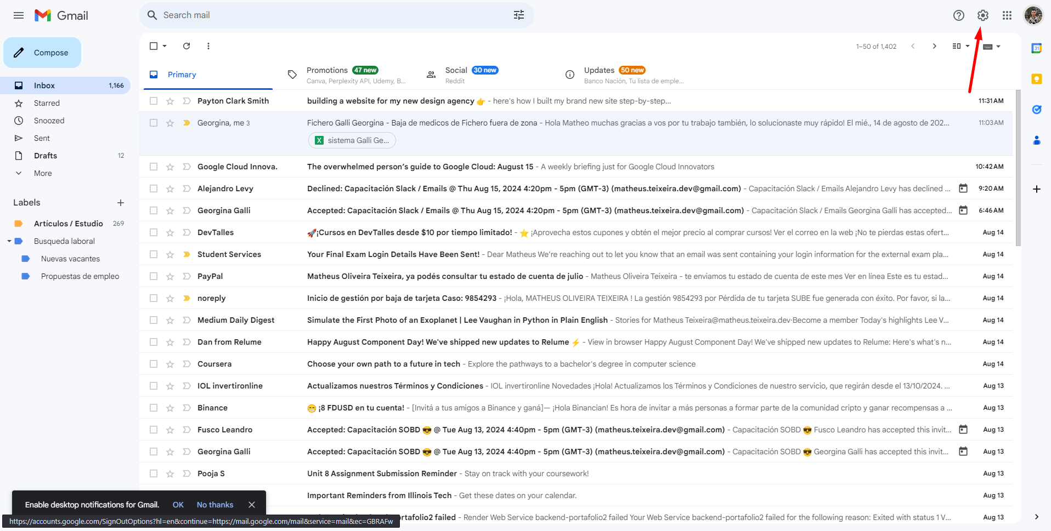Click No thanks on notification prompt
This screenshot has height=531, width=1051.
tap(215, 505)
